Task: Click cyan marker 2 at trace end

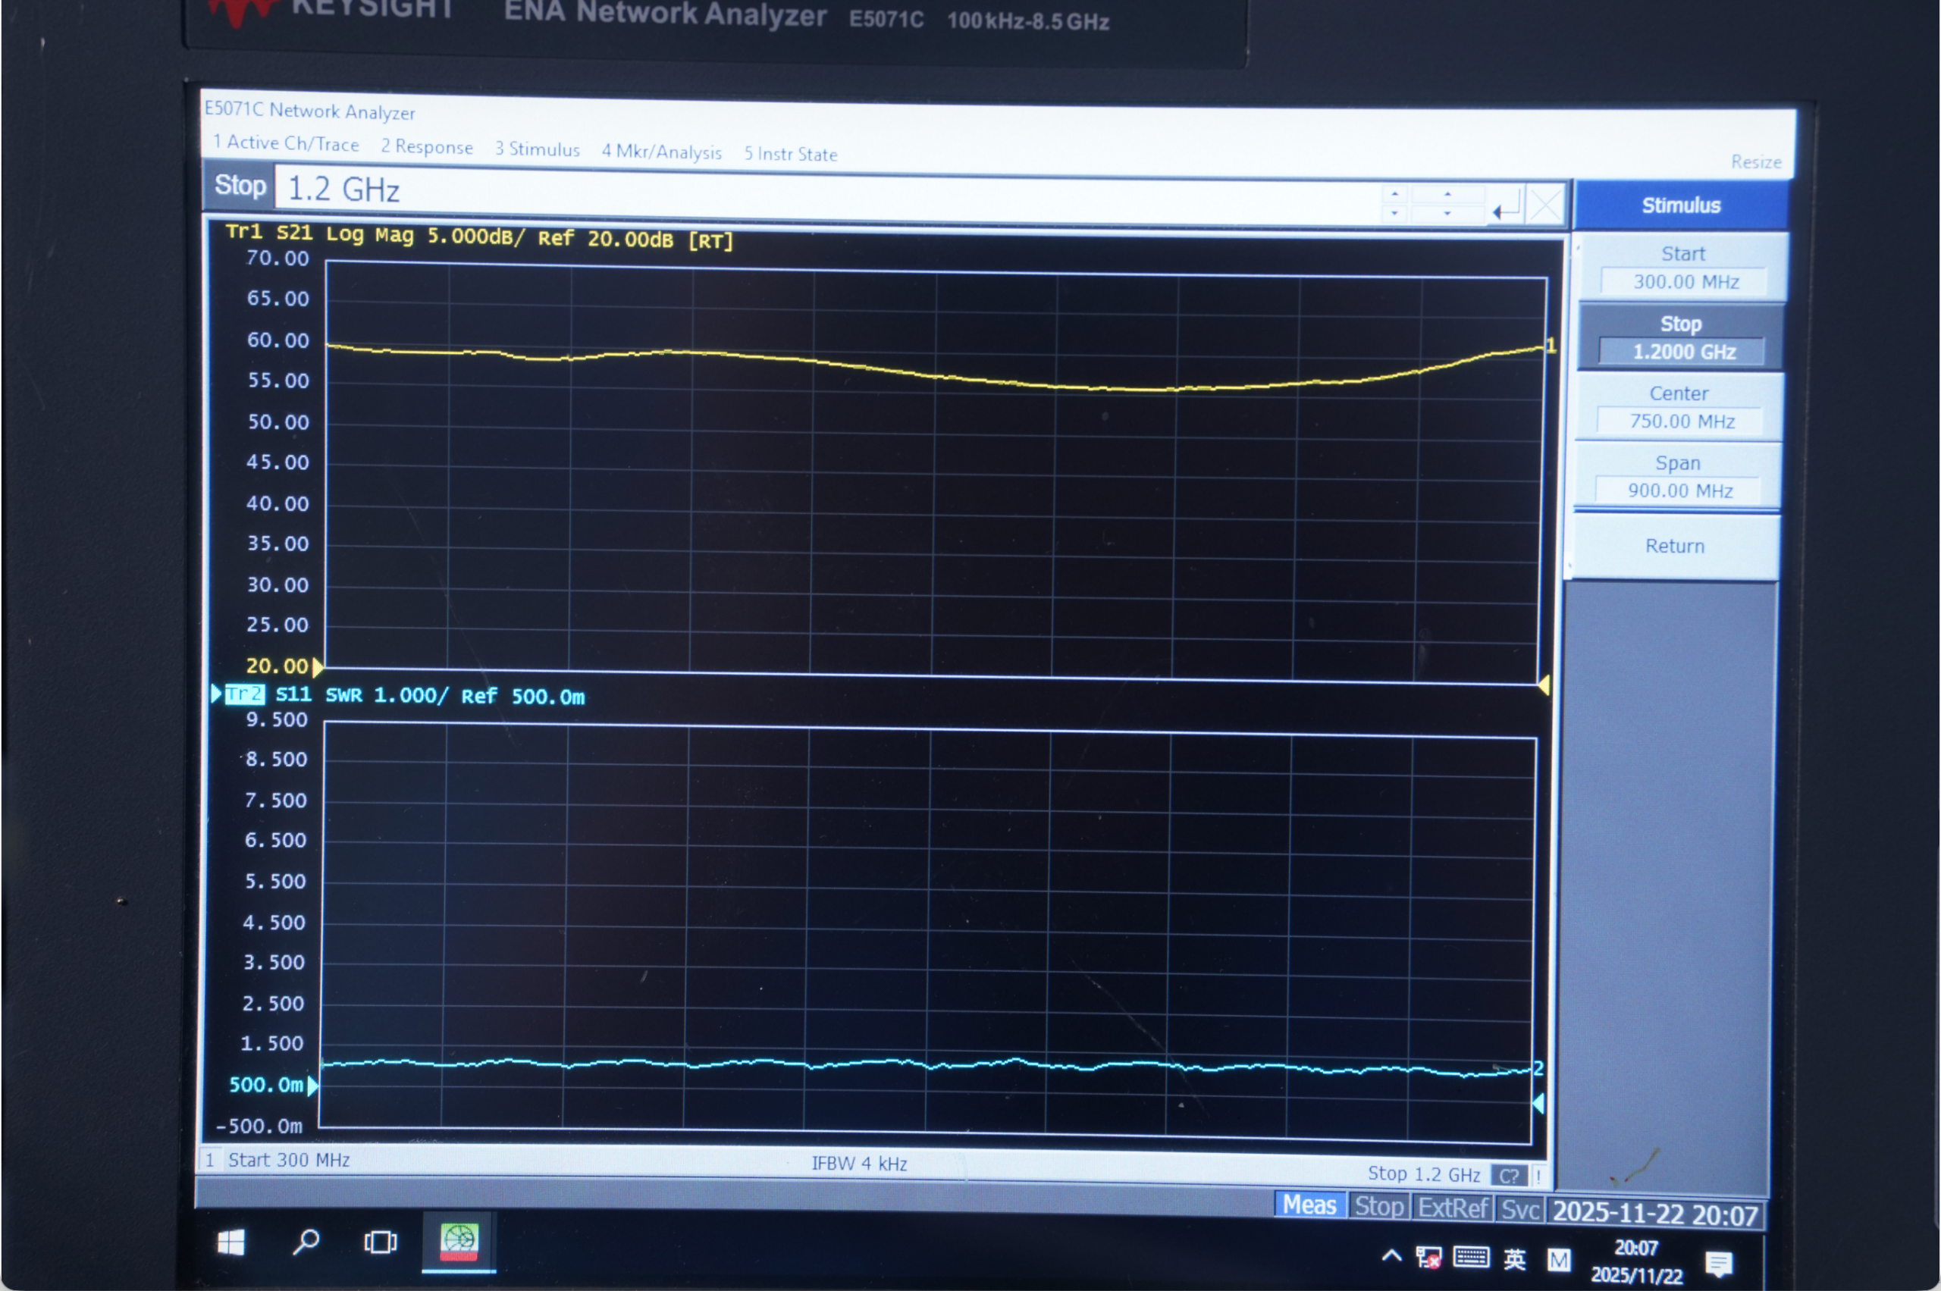Action: click(x=1538, y=1069)
